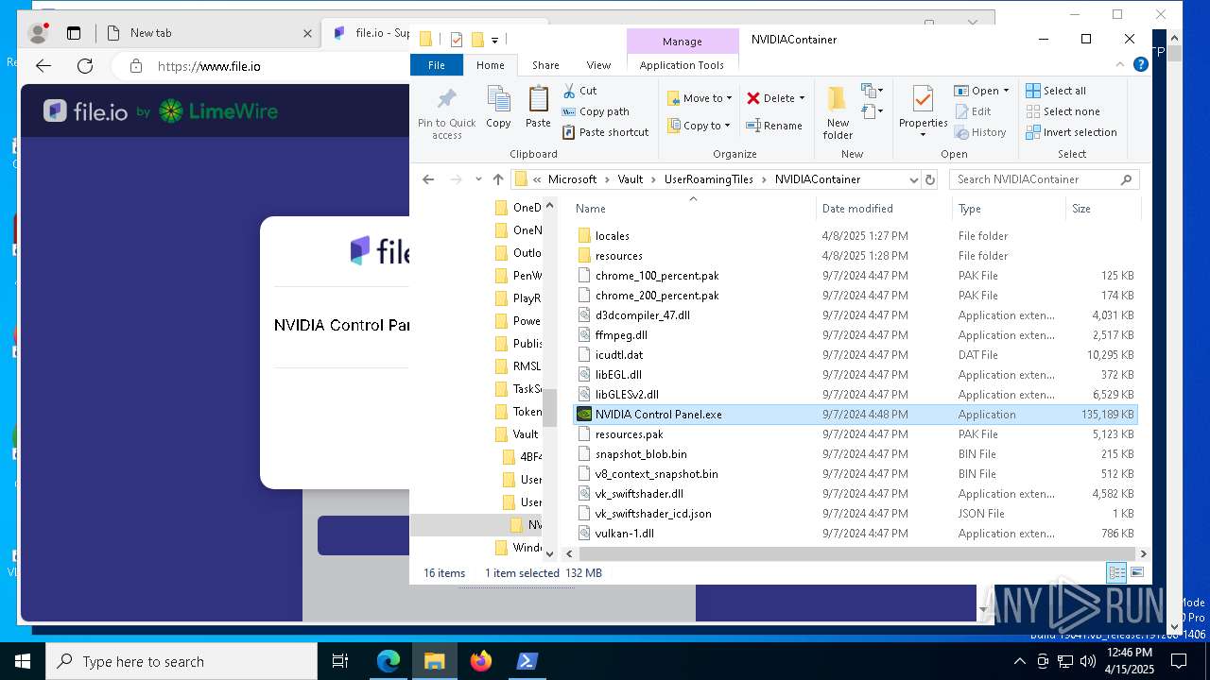Click Type here to search box
This screenshot has width=1210, height=680.
[181, 661]
